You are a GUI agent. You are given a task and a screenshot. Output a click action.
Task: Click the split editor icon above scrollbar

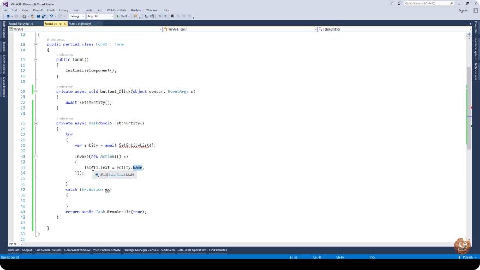[469, 34]
